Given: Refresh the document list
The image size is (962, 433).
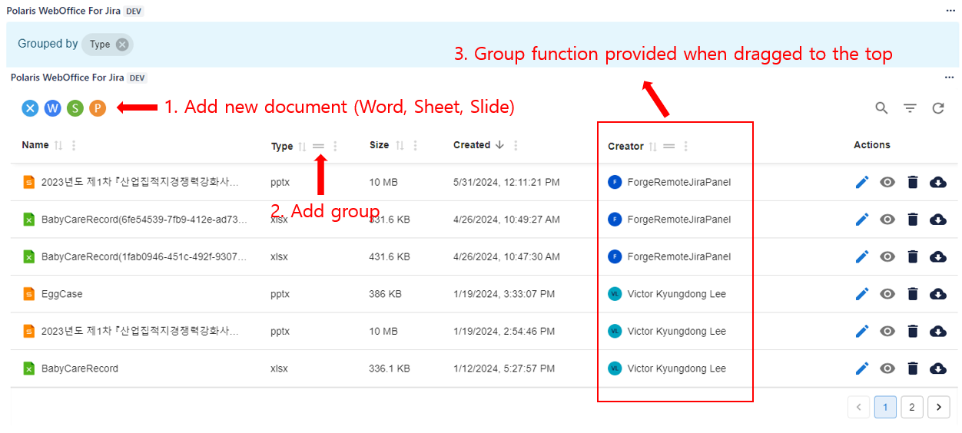Looking at the screenshot, I should point(938,108).
